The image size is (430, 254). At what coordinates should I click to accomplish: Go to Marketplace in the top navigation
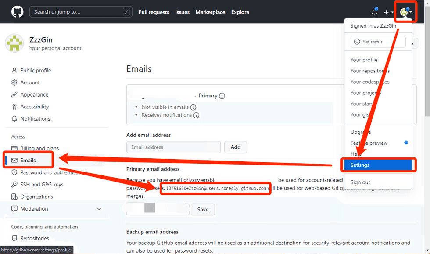point(210,12)
